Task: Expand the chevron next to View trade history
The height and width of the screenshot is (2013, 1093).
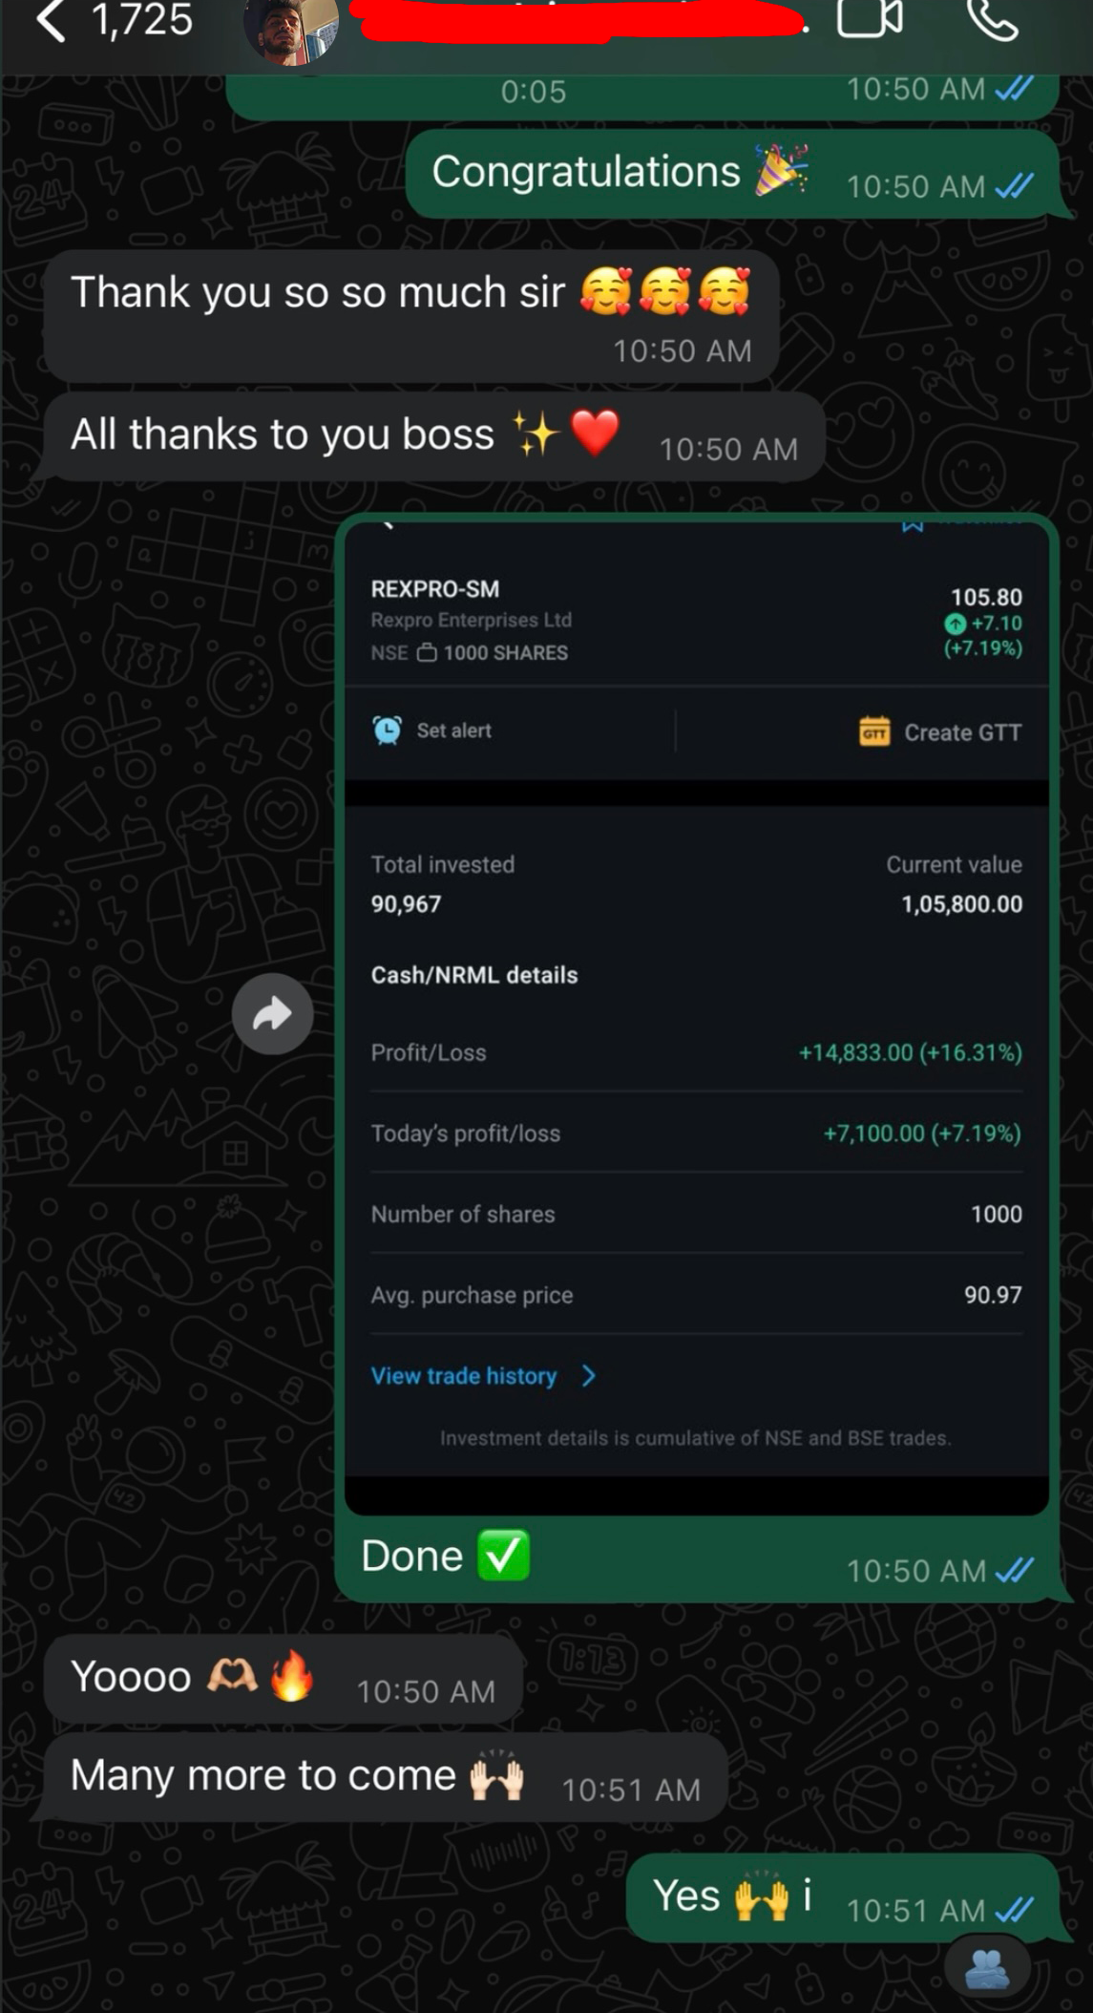Action: coord(589,1376)
